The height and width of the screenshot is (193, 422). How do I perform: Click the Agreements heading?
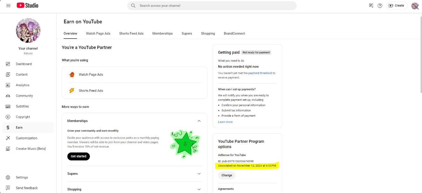(x=226, y=189)
